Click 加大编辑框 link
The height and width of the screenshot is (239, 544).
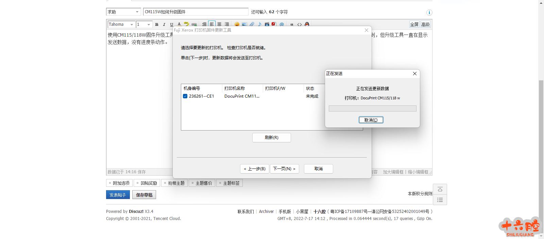point(393,172)
